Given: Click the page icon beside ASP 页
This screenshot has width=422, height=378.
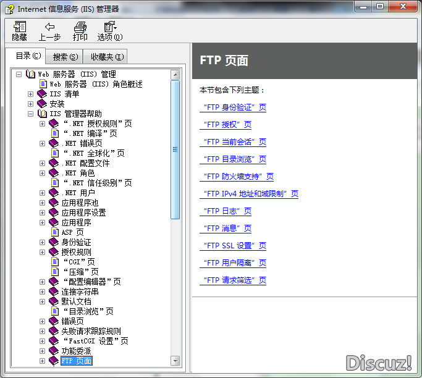Looking at the screenshot, I should click(x=55, y=232).
